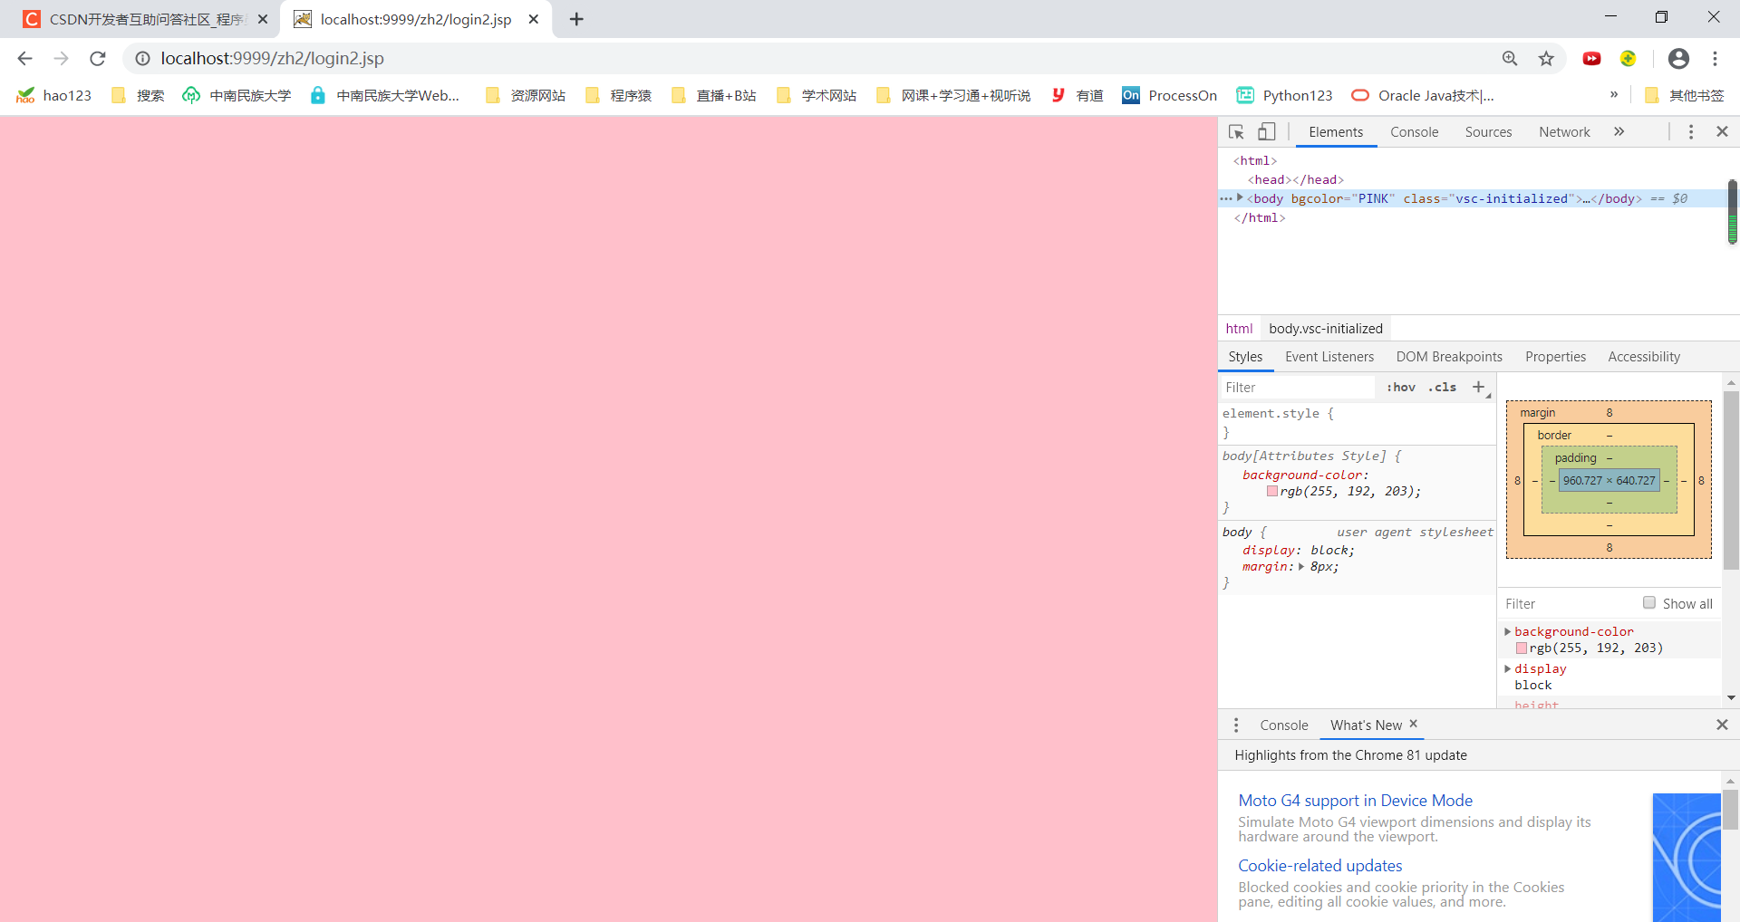This screenshot has height=922, width=1740.
Task: Open Cookie-related updates link
Action: pyautogui.click(x=1320, y=866)
